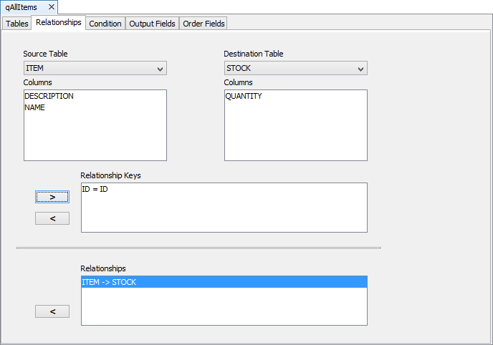Select DESCRIPTION in source Columns list
Viewport: 493px width, 345px height.
[49, 96]
